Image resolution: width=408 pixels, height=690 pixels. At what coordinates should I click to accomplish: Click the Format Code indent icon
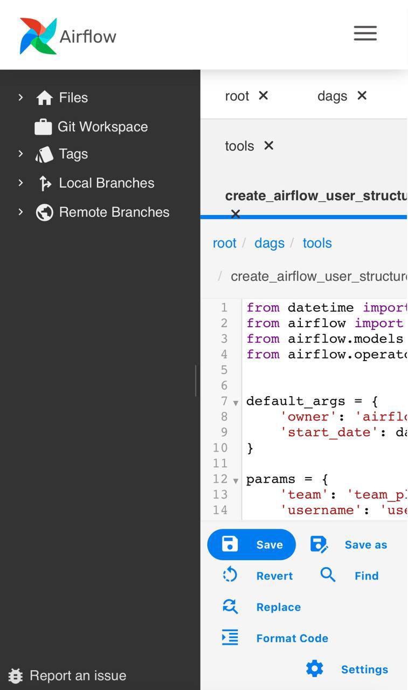[230, 638]
